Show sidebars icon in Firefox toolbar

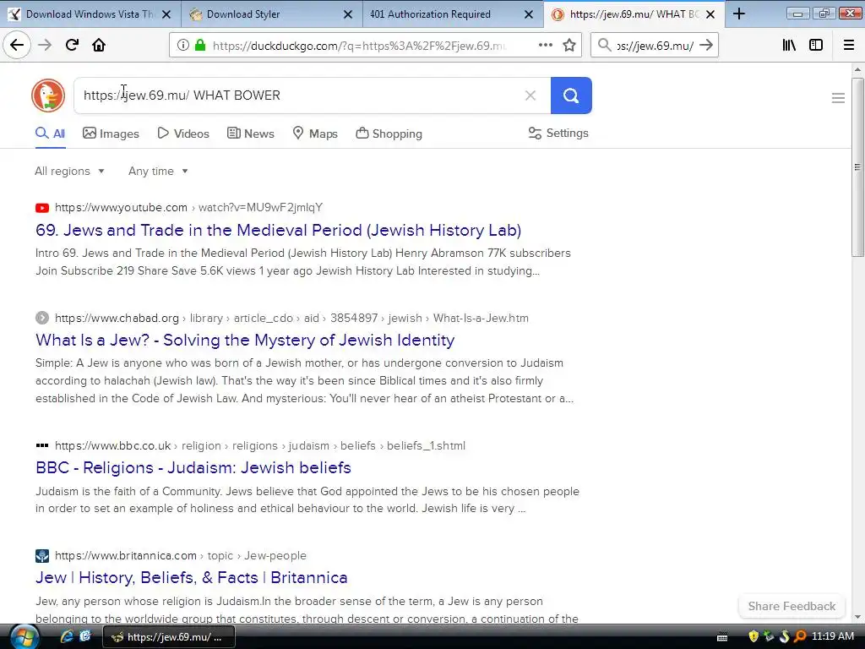(x=816, y=46)
